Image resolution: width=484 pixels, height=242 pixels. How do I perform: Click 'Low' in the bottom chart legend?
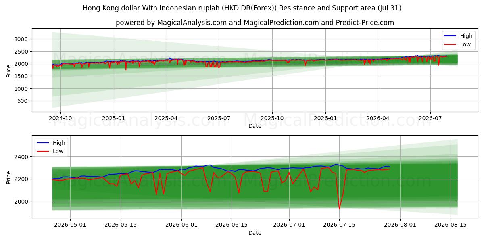coord(58,151)
